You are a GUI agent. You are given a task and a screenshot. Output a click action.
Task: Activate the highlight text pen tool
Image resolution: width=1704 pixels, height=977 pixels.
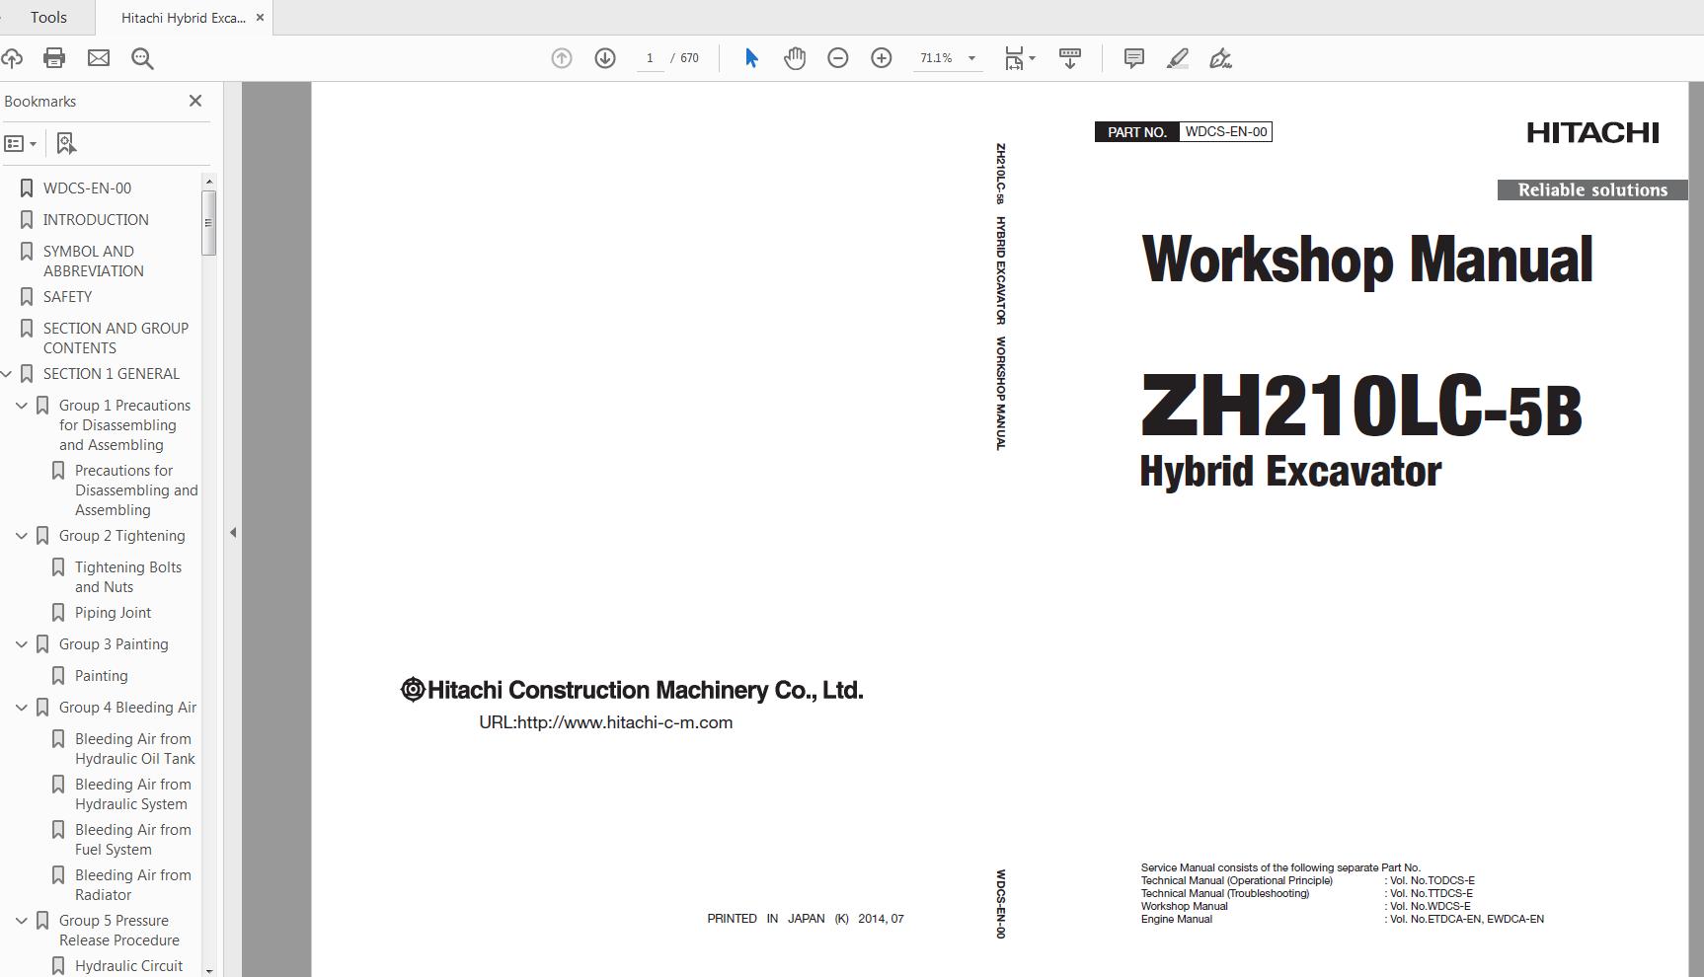pyautogui.click(x=1177, y=58)
